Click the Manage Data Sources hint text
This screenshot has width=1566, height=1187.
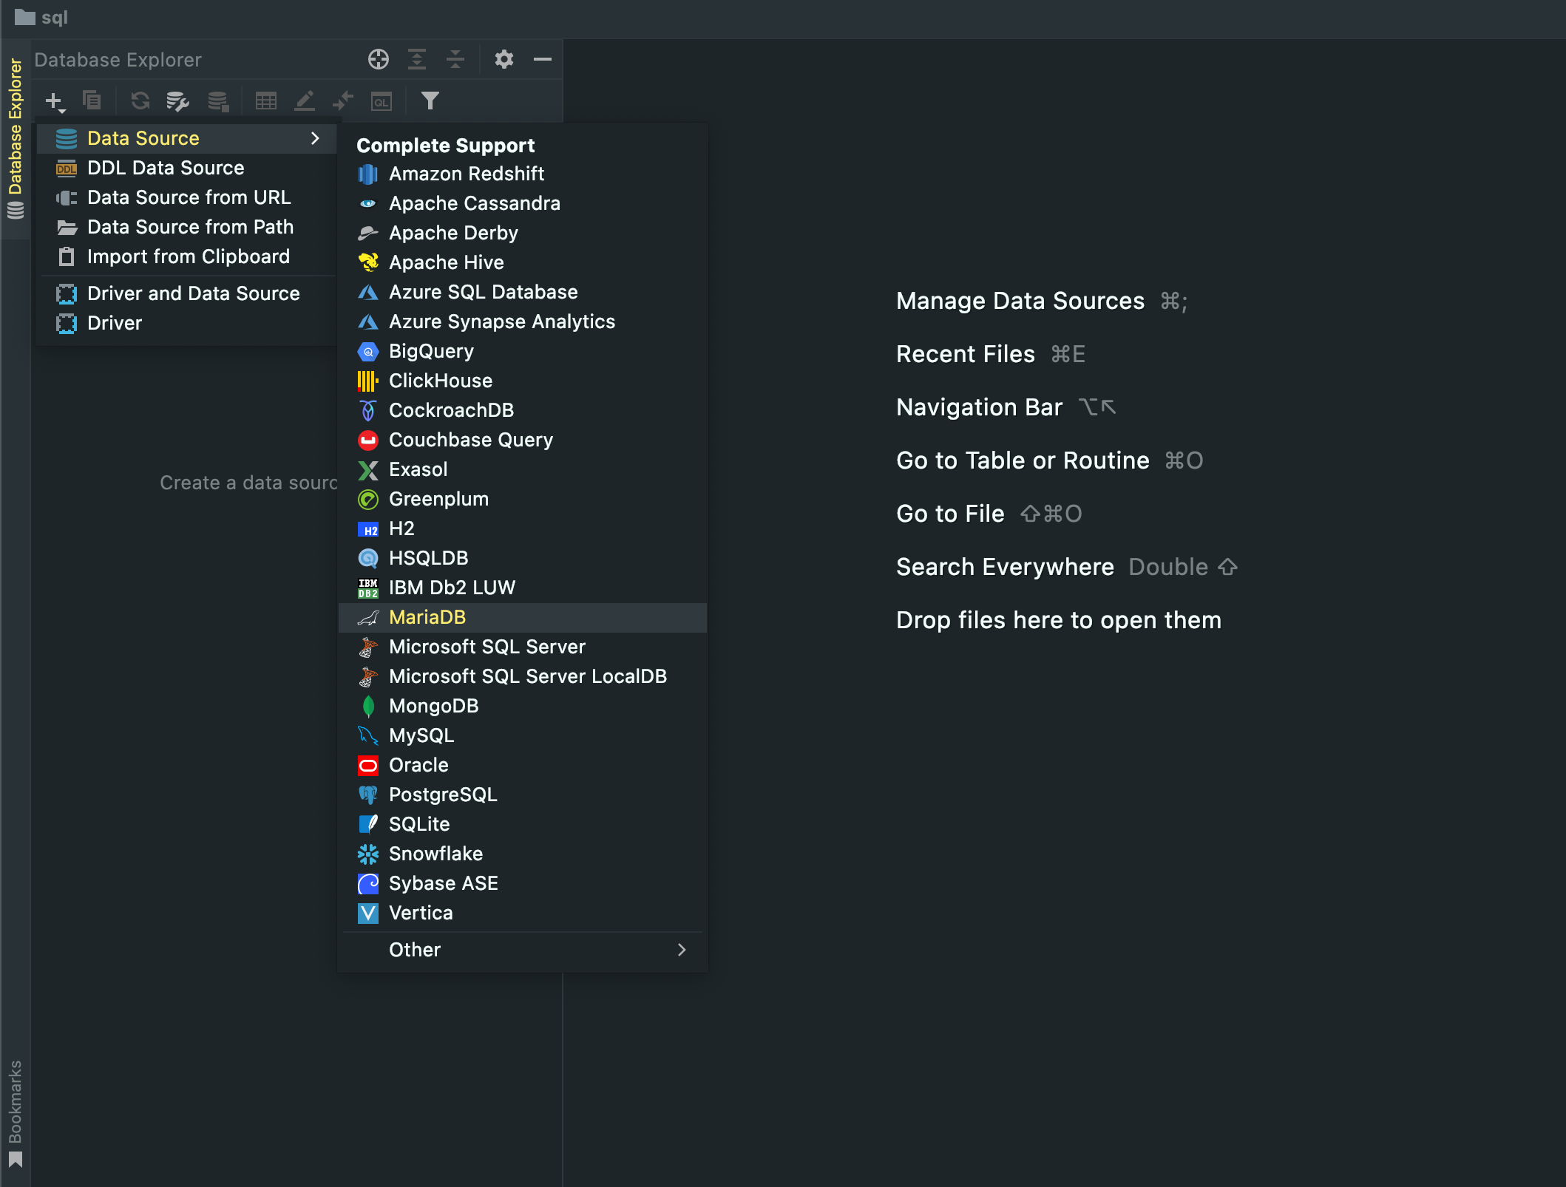pos(1020,301)
